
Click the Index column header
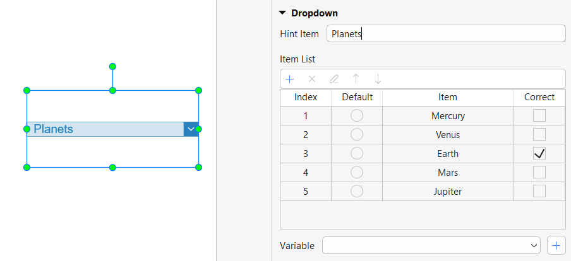pyautogui.click(x=306, y=97)
